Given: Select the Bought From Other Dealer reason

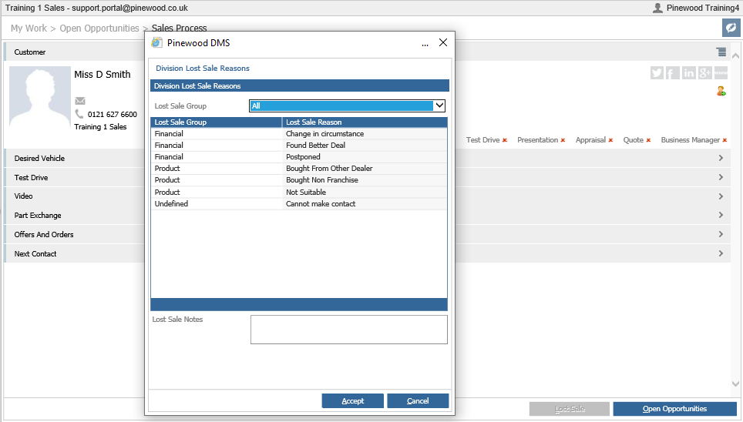Looking at the screenshot, I should [x=329, y=168].
